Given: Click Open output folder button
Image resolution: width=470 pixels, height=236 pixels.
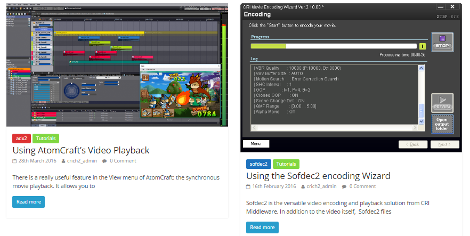Looking at the screenshot, I should pyautogui.click(x=442, y=124).
